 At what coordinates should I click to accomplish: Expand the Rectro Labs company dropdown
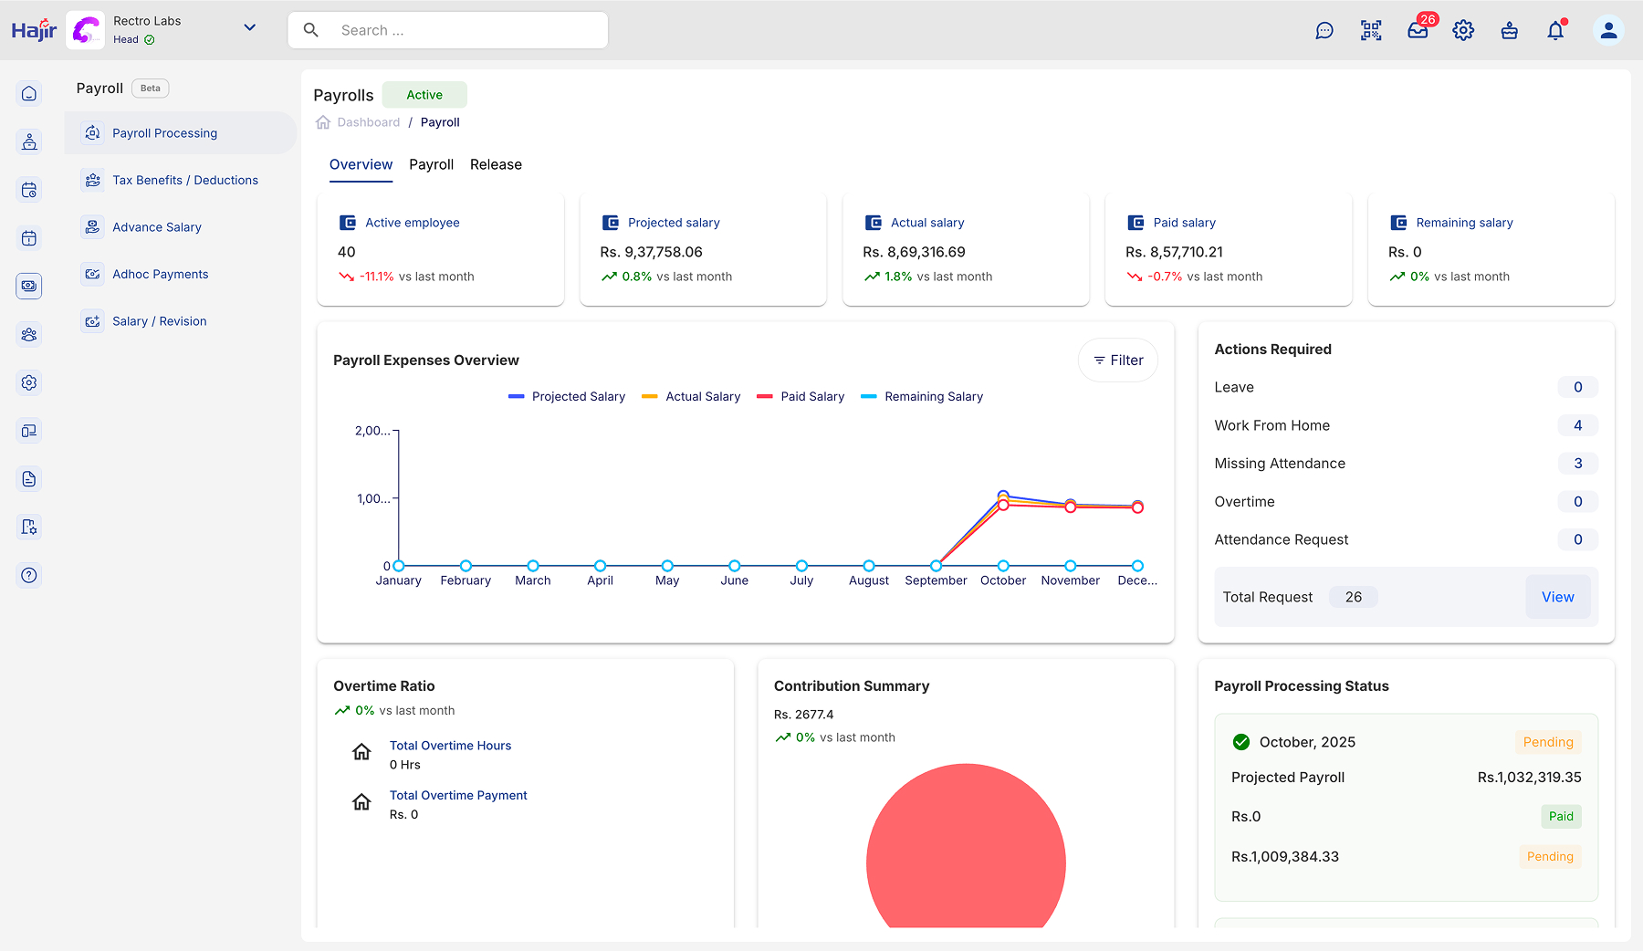point(249,28)
